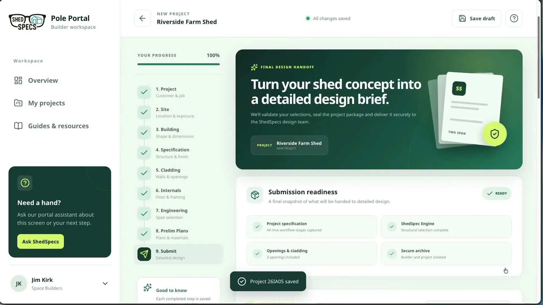Screen dimensions: 543x305
Task: Jump to step 7. Engineering
Action: pyautogui.click(x=178, y=214)
